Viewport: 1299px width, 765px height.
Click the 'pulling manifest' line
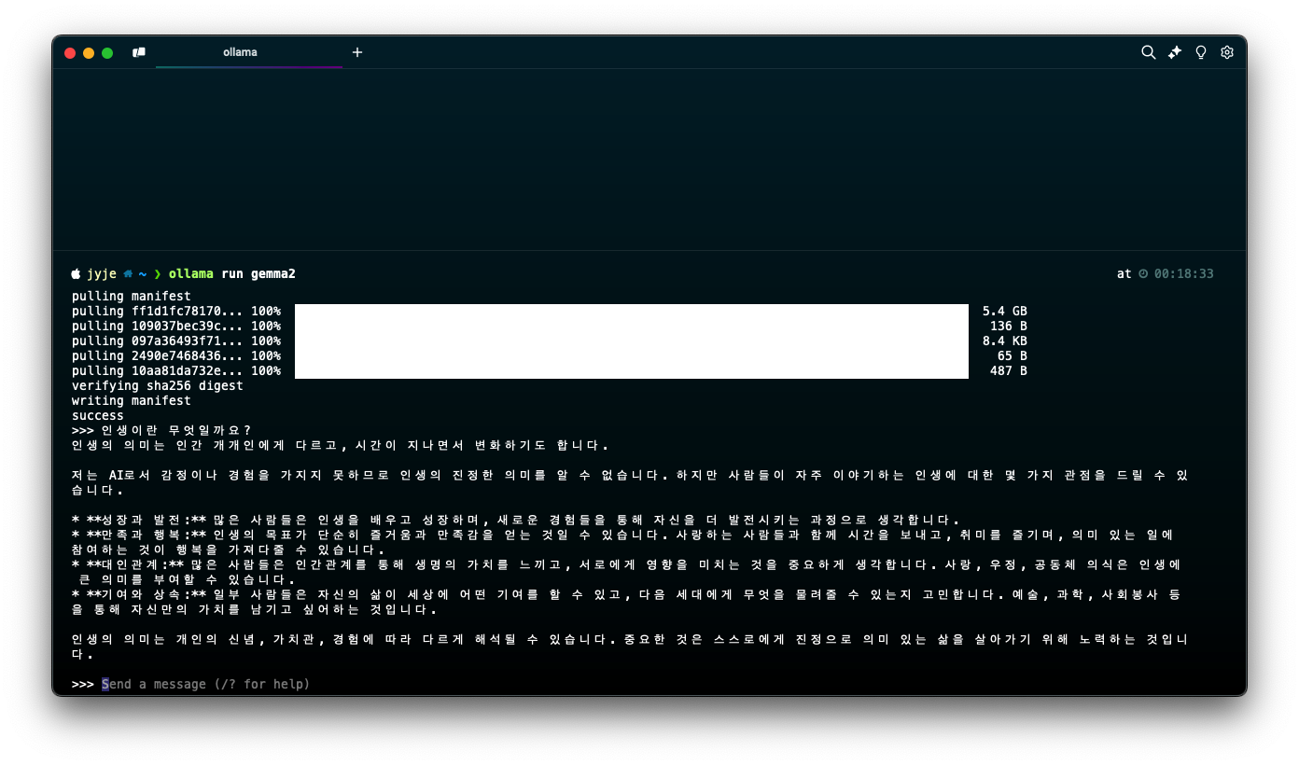pyautogui.click(x=131, y=296)
